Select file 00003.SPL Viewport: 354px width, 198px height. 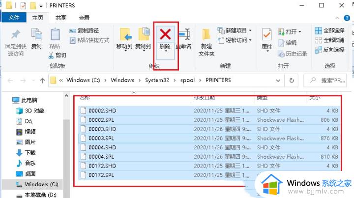click(x=209, y=138)
